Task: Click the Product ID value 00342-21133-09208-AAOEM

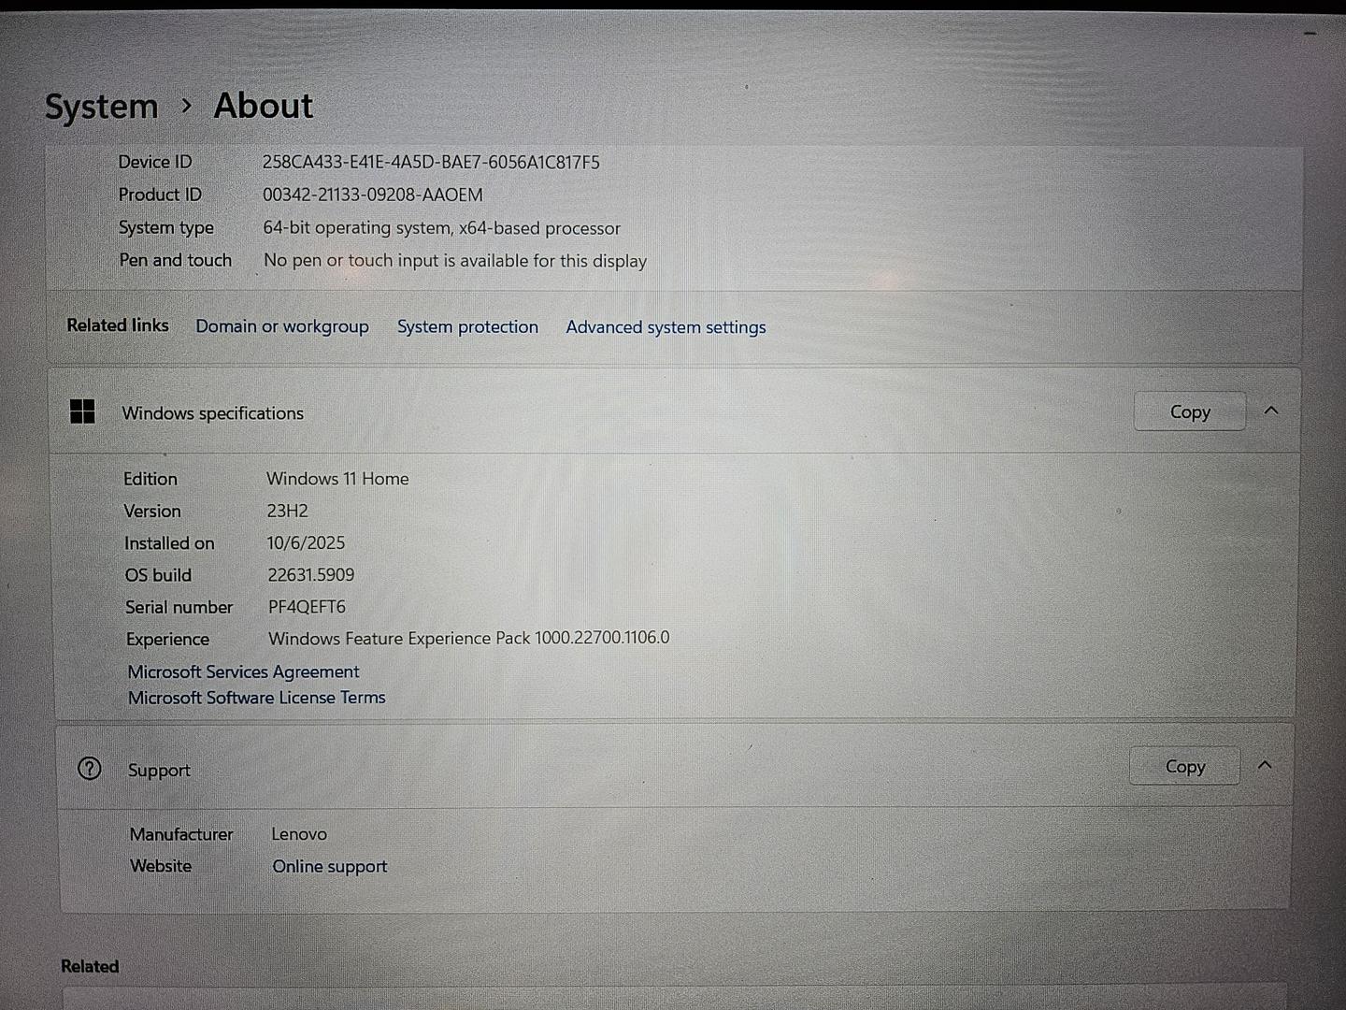Action: point(373,195)
